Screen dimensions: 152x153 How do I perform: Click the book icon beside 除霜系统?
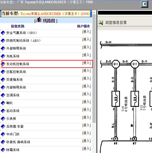3,150
